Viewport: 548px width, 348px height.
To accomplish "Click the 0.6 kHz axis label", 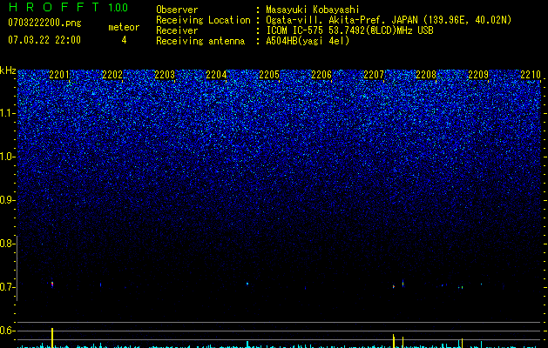I will click(7, 331).
